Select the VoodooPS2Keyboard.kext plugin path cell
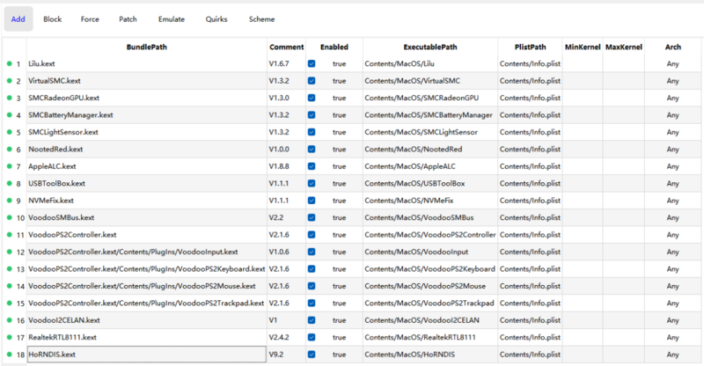The width and height of the screenshot is (704, 366). click(x=147, y=269)
